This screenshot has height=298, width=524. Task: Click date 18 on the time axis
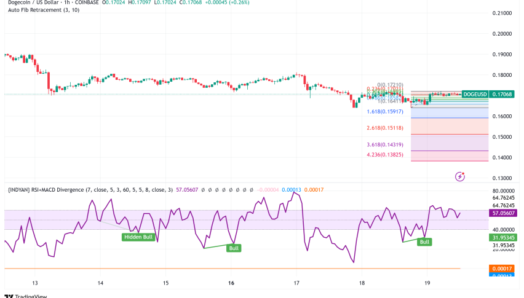point(362,283)
